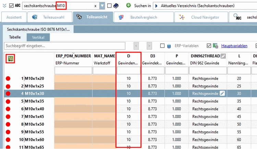Click the P Gewindes... column header
257x149 pixels.
(x=177, y=59)
